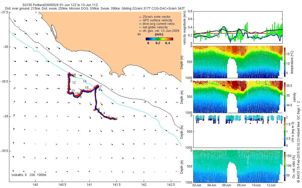Click the 'GPS surface velocity' legend entry
Image resolution: width=302 pixels, height=188 pixels.
(156, 20)
